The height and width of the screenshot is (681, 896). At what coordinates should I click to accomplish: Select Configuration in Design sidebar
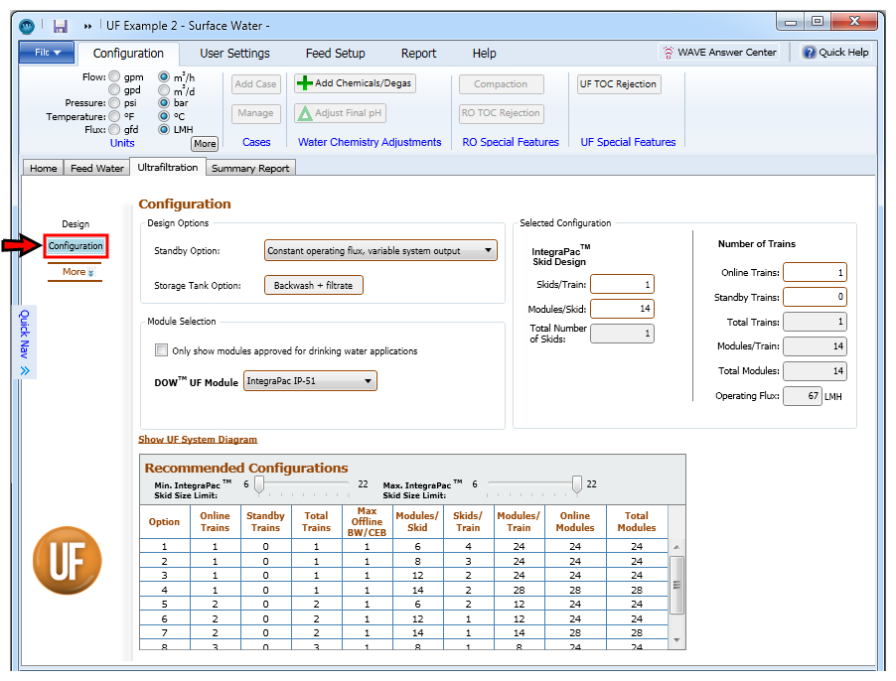pyautogui.click(x=75, y=246)
